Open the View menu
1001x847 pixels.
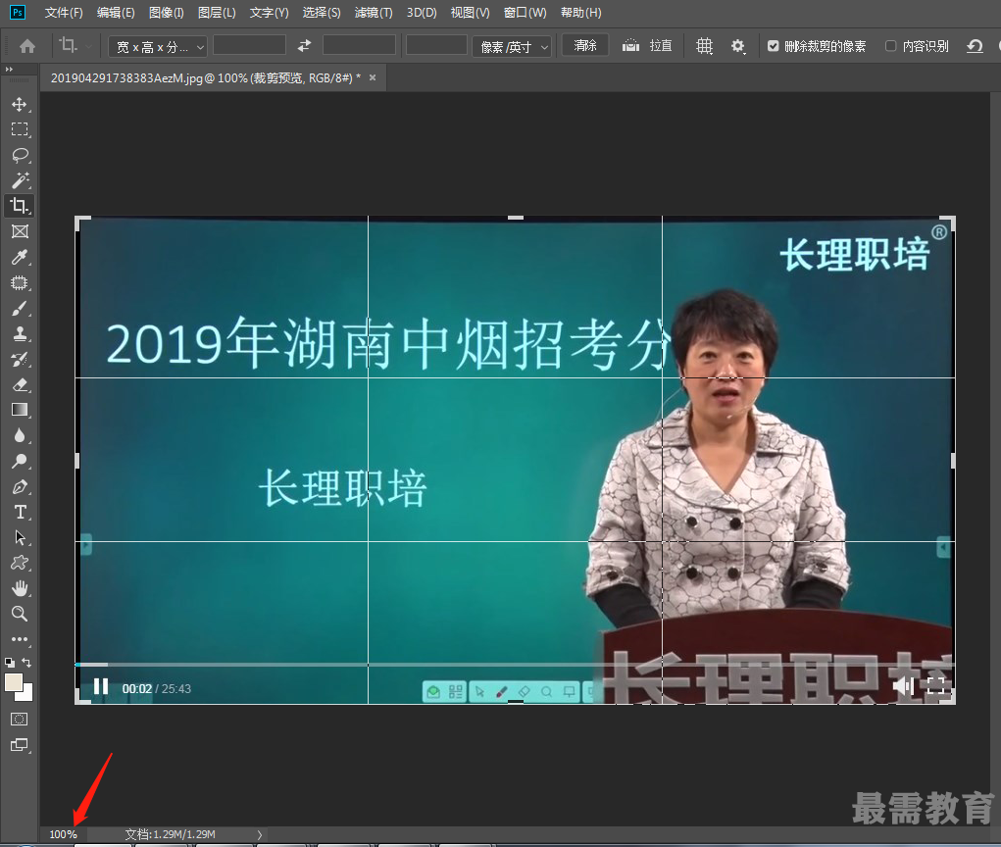coord(470,13)
